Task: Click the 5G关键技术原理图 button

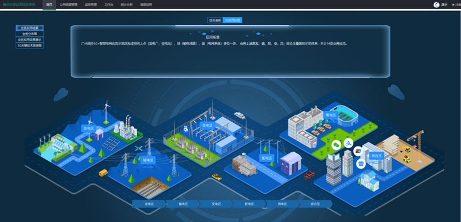Action: 30,46
